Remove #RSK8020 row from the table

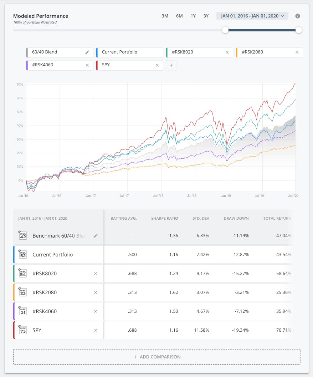click(x=95, y=274)
